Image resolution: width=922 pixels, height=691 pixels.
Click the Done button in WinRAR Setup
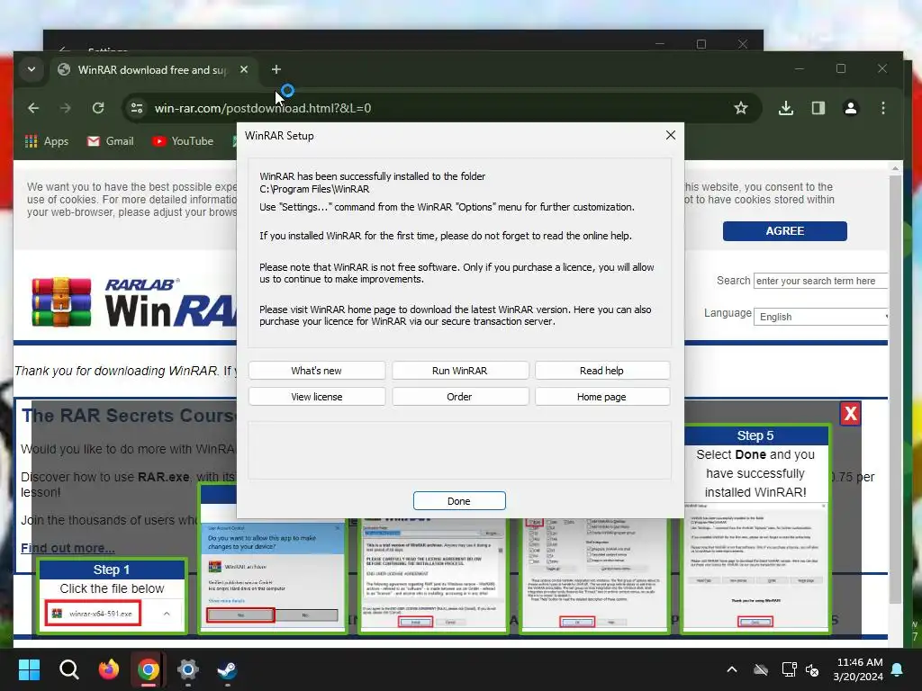pos(458,500)
